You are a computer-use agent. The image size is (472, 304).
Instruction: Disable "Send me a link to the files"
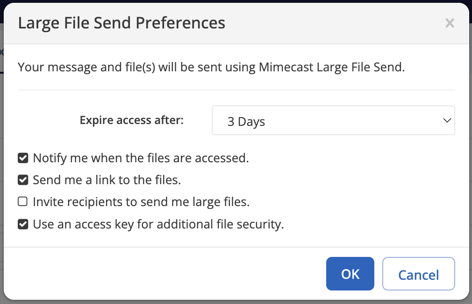click(x=22, y=180)
